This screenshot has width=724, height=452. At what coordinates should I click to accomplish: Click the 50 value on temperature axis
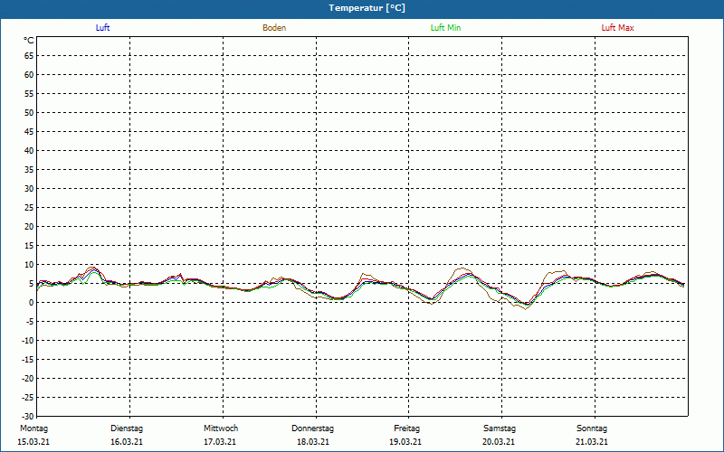(x=29, y=112)
